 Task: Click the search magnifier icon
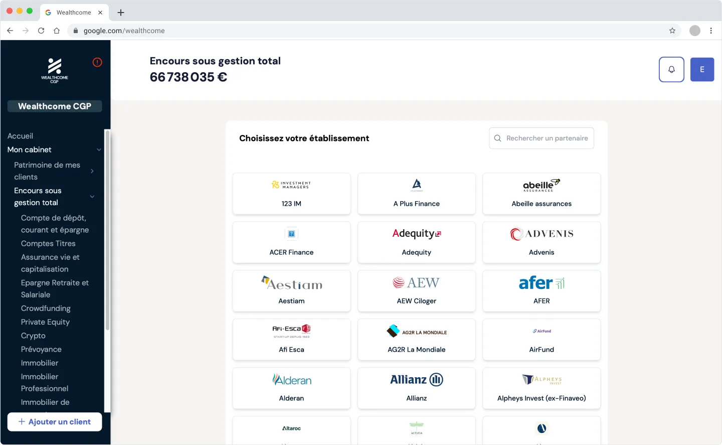[498, 138]
